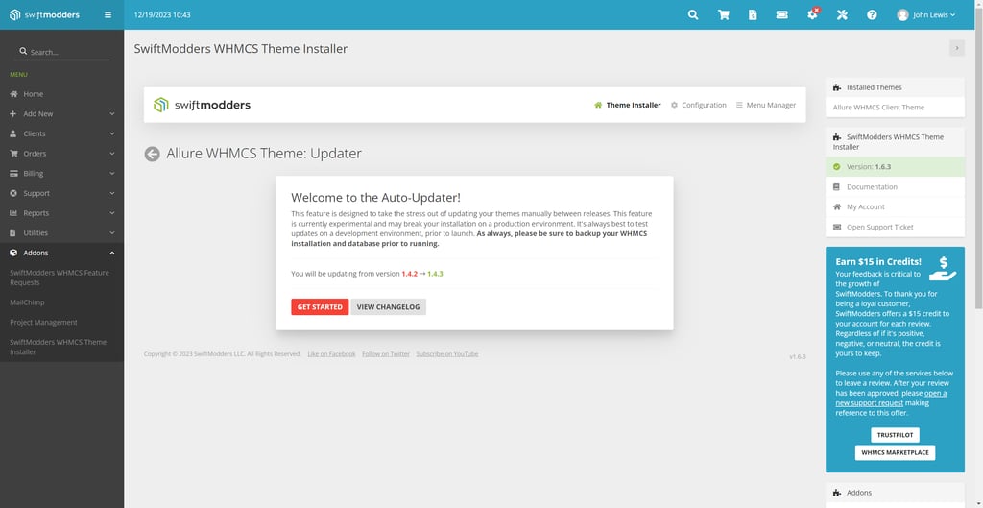
Task: Expand the Billing sidebar menu
Action: 61,174
